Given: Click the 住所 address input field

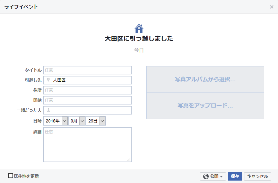Looking at the screenshot, I should (87, 90).
